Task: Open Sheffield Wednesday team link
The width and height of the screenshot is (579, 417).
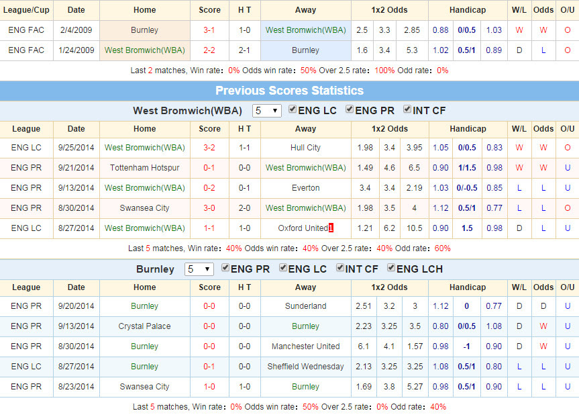Action: [x=305, y=367]
